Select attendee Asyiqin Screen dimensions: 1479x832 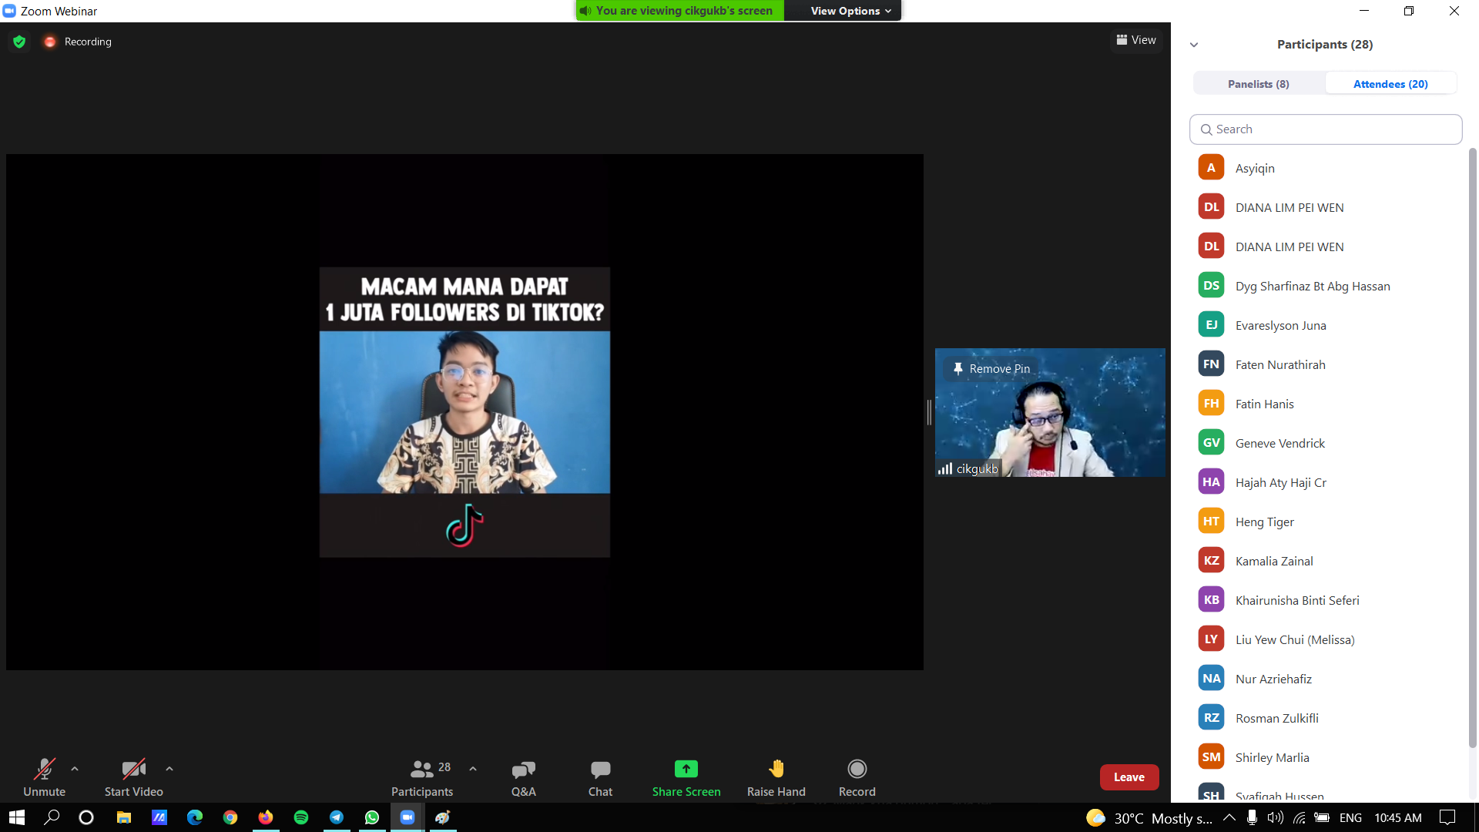point(1326,168)
